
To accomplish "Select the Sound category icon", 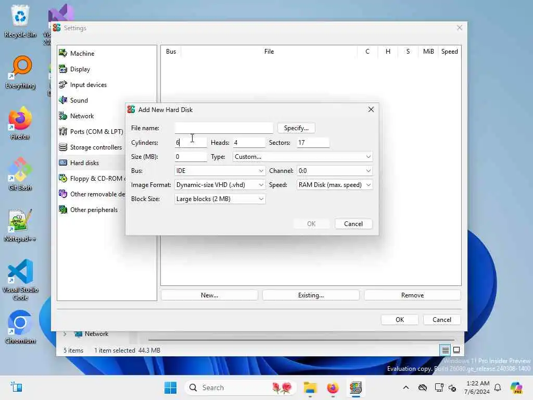I will [x=63, y=101].
